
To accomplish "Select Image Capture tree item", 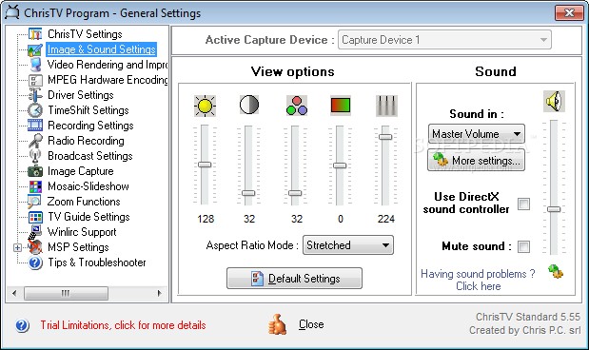I will [80, 171].
